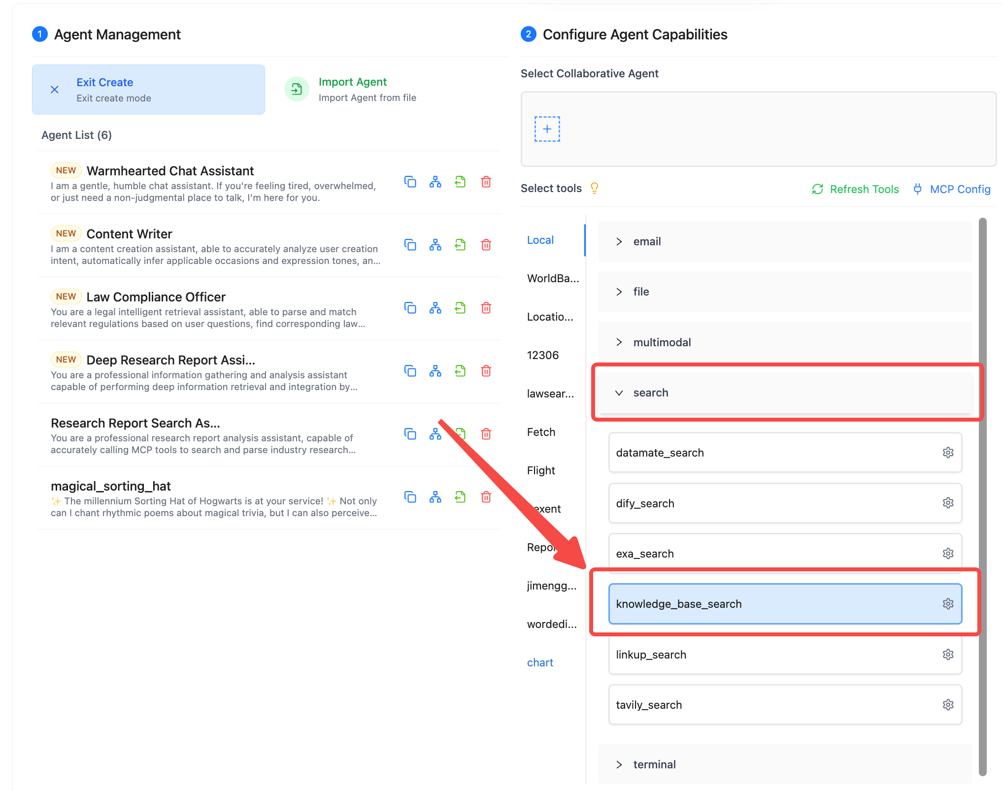This screenshot has height=791, width=1002.
Task: Add a collaborative agent with plus box
Action: pyautogui.click(x=547, y=129)
